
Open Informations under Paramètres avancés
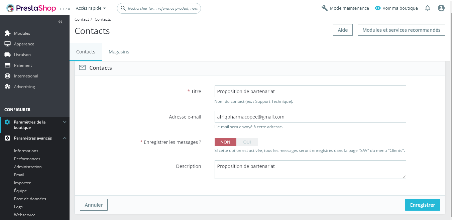(26, 151)
